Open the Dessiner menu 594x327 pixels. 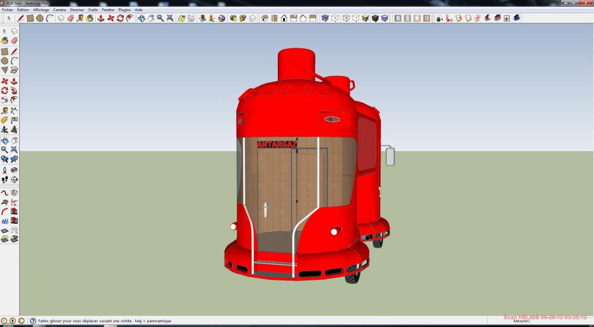[x=77, y=10]
